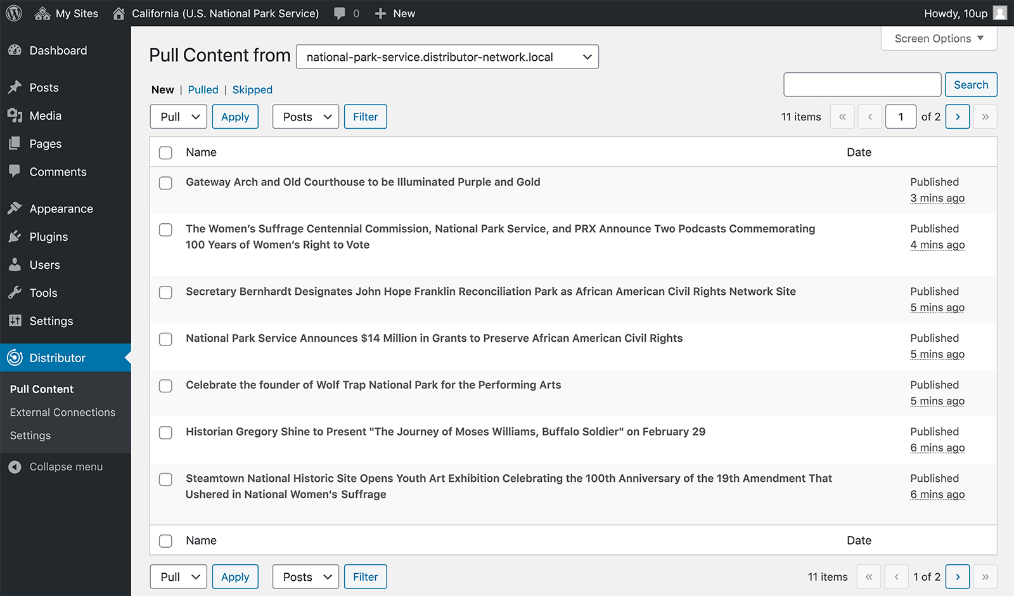Click into the search posts text field
Viewport: 1014px width, 596px height.
coord(863,85)
